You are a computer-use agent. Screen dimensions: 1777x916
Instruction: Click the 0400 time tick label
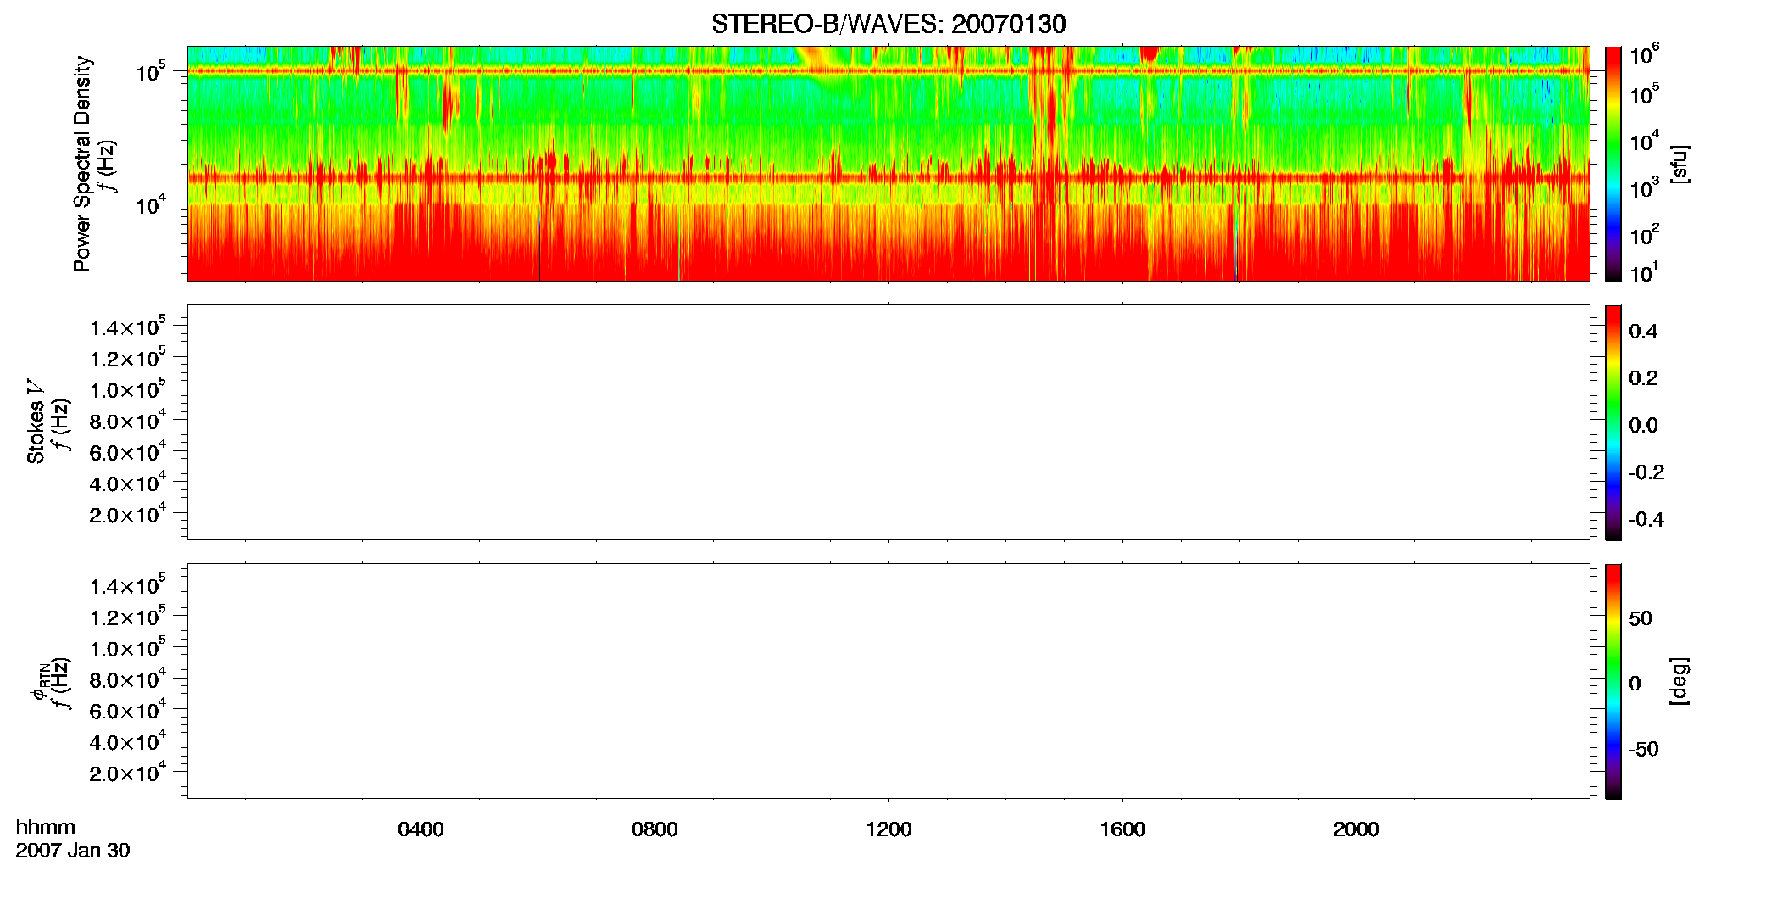[421, 829]
